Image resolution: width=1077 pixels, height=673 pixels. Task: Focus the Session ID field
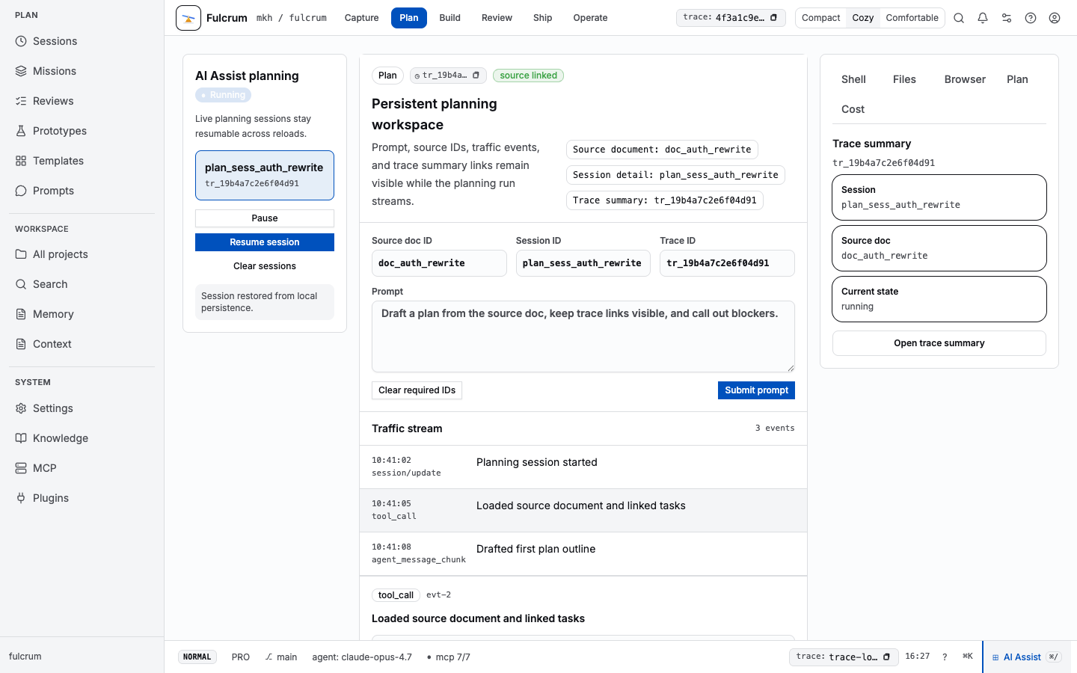pos(583,263)
